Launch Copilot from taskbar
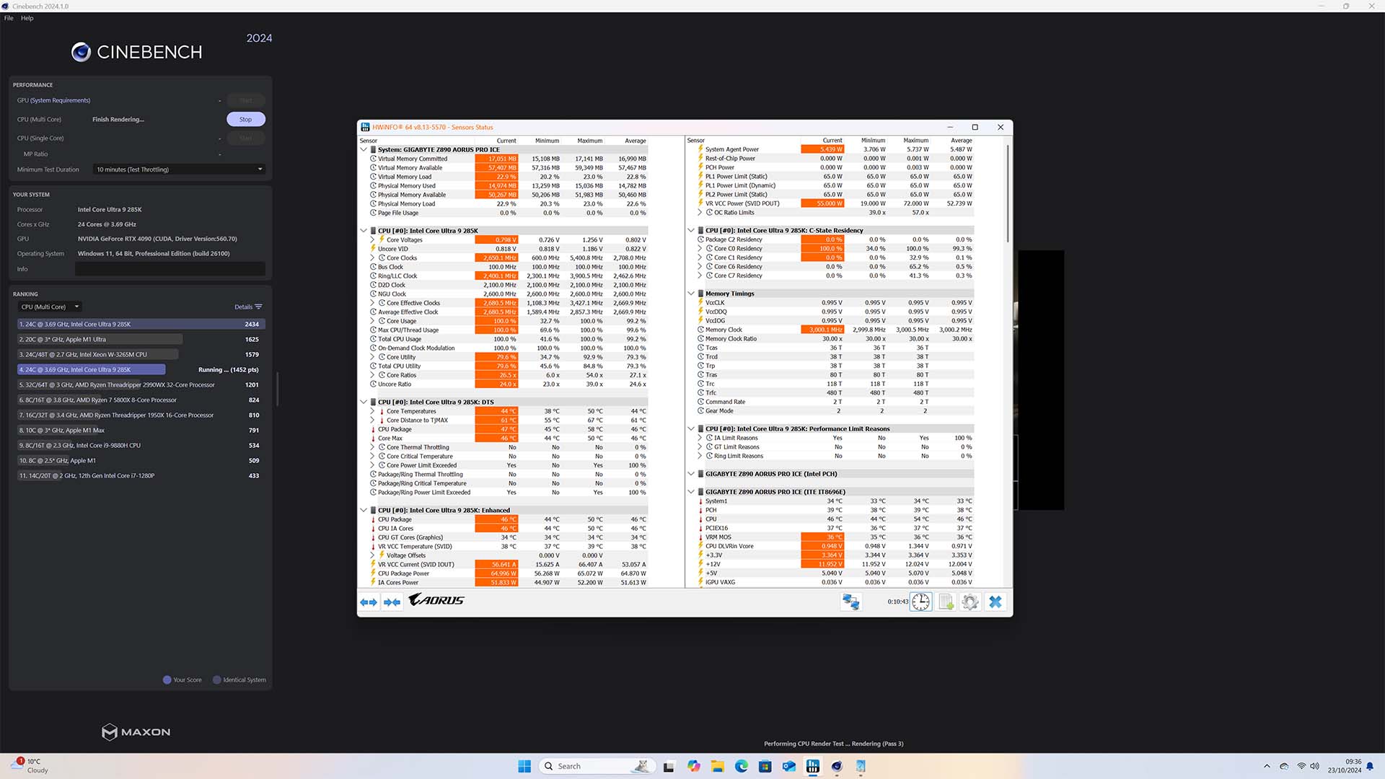1385x779 pixels. tap(693, 766)
